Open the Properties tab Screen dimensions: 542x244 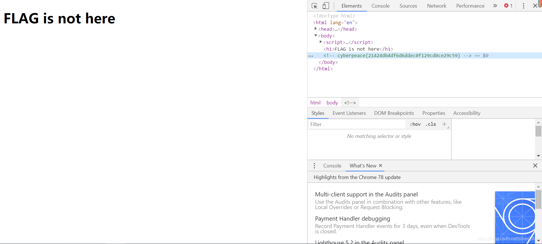434,113
